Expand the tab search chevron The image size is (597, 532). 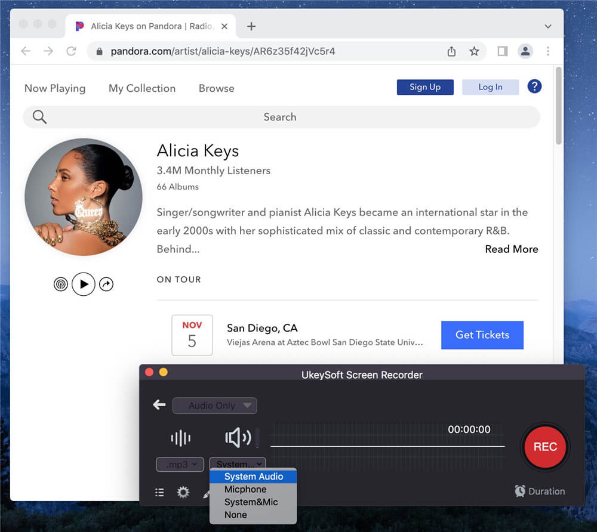[548, 26]
